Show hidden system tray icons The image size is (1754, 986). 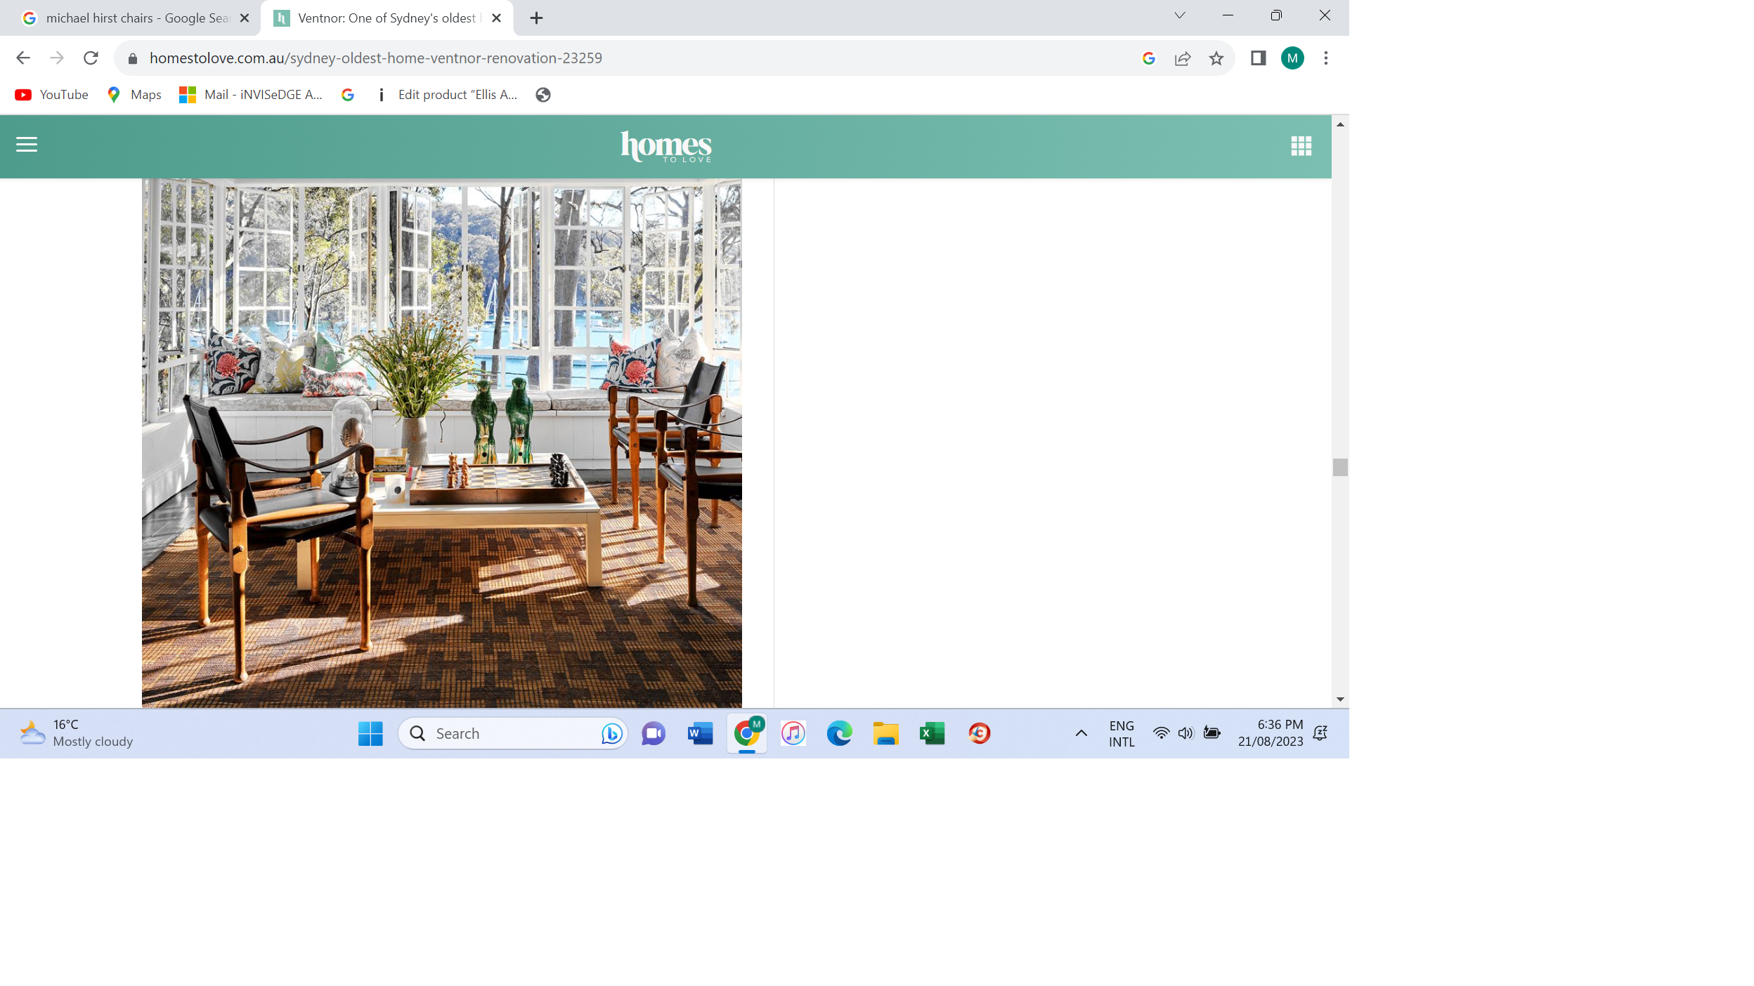coord(1081,733)
